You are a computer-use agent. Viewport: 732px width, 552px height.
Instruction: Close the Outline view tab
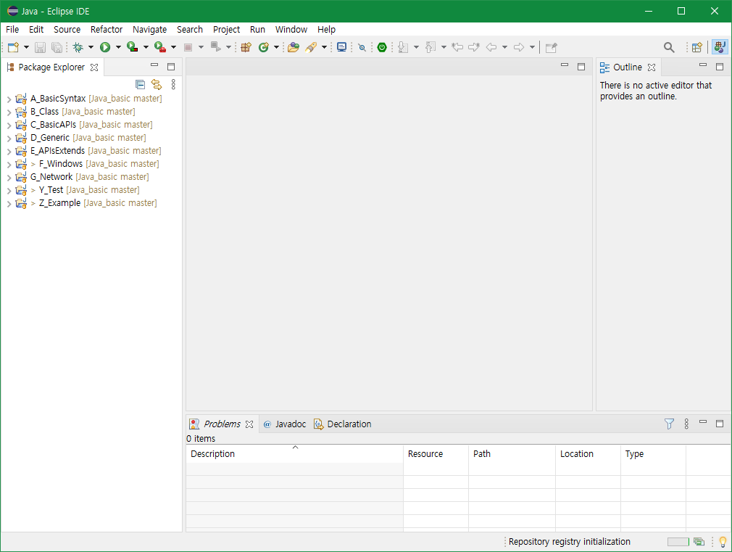[x=652, y=67]
